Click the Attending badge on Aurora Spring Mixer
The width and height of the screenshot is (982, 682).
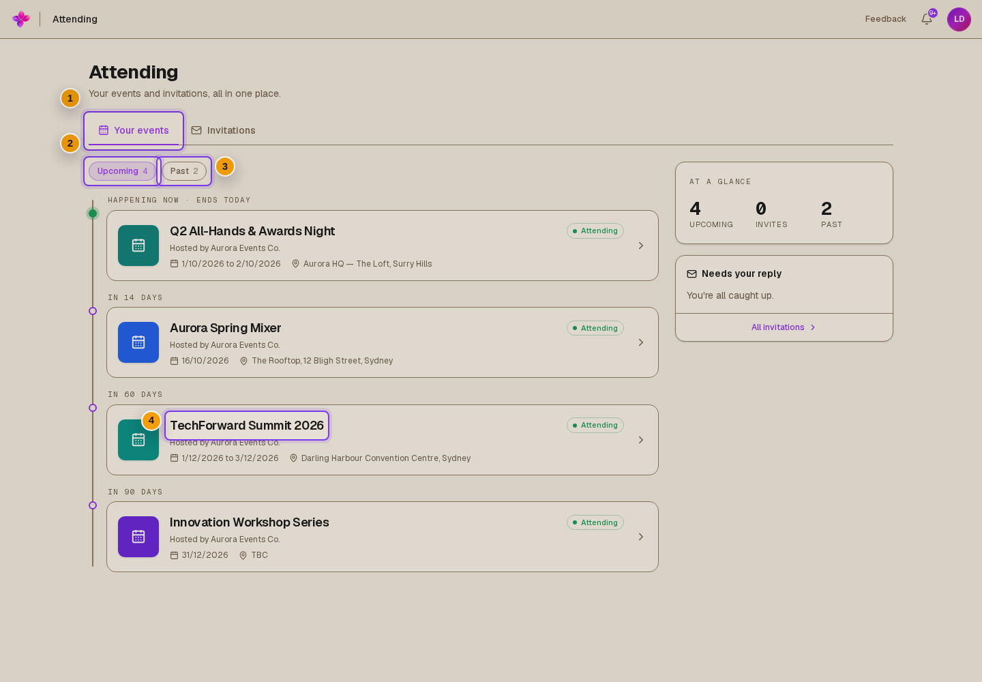pyautogui.click(x=595, y=328)
